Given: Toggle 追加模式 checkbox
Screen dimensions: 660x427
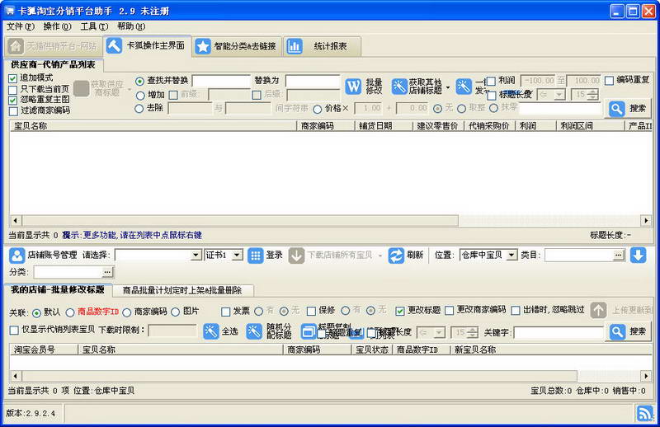Looking at the screenshot, I should click(13, 78).
